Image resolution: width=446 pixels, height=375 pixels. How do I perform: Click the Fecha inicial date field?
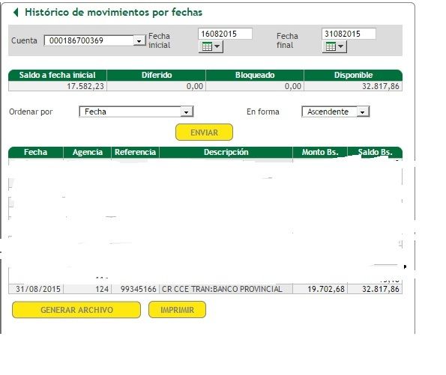pyautogui.click(x=225, y=34)
